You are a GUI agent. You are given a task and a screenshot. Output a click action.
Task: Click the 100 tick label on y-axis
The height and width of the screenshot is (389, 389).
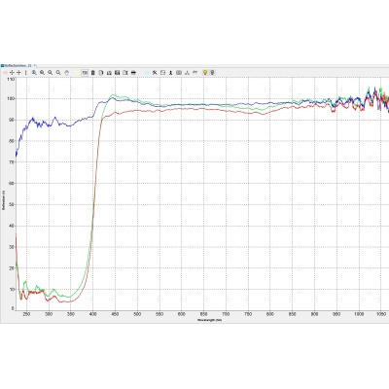coord(11,98)
